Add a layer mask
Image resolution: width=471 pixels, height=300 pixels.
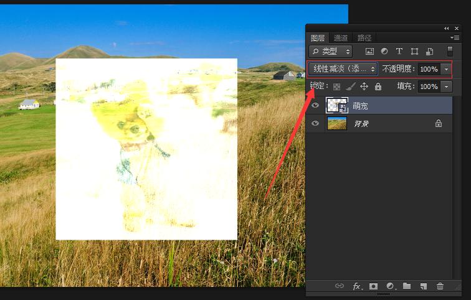click(373, 286)
